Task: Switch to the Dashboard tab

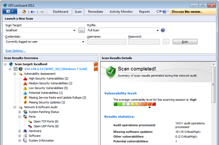Action: click(x=60, y=12)
